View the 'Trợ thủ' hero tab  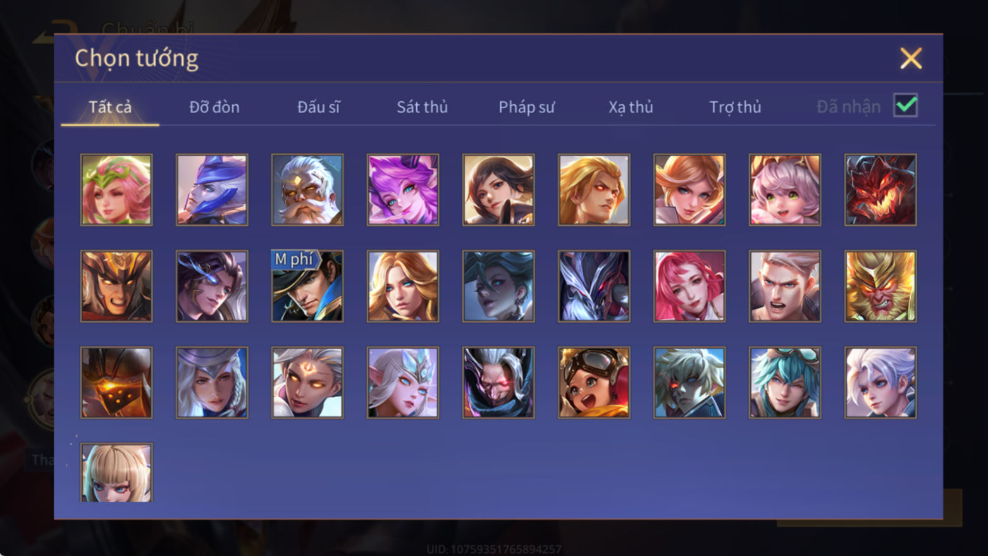(735, 107)
